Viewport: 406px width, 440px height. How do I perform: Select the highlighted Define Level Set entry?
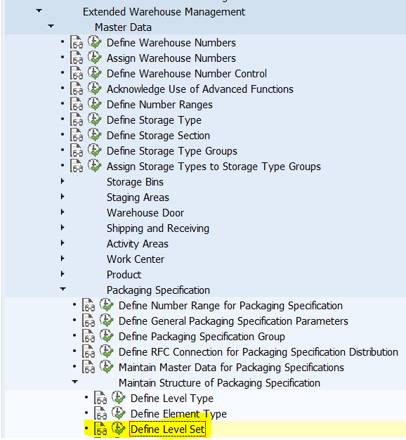point(168,429)
